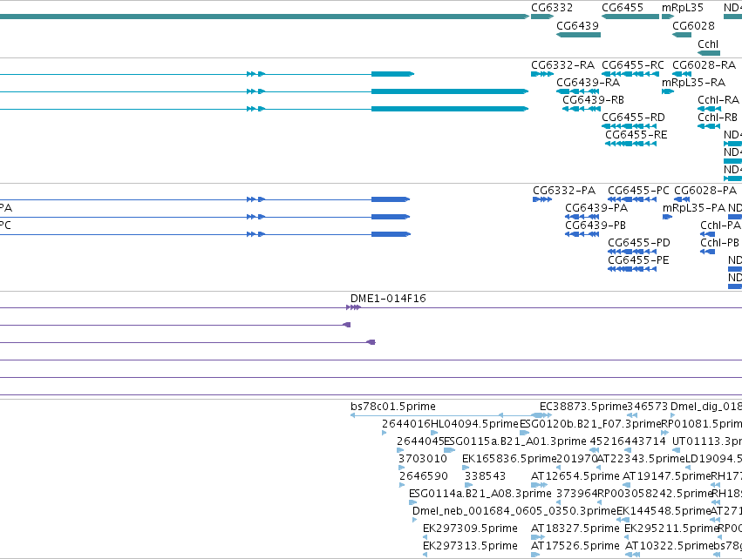Select the CG6332 gene label
The height and width of the screenshot is (559, 742).
(552, 8)
